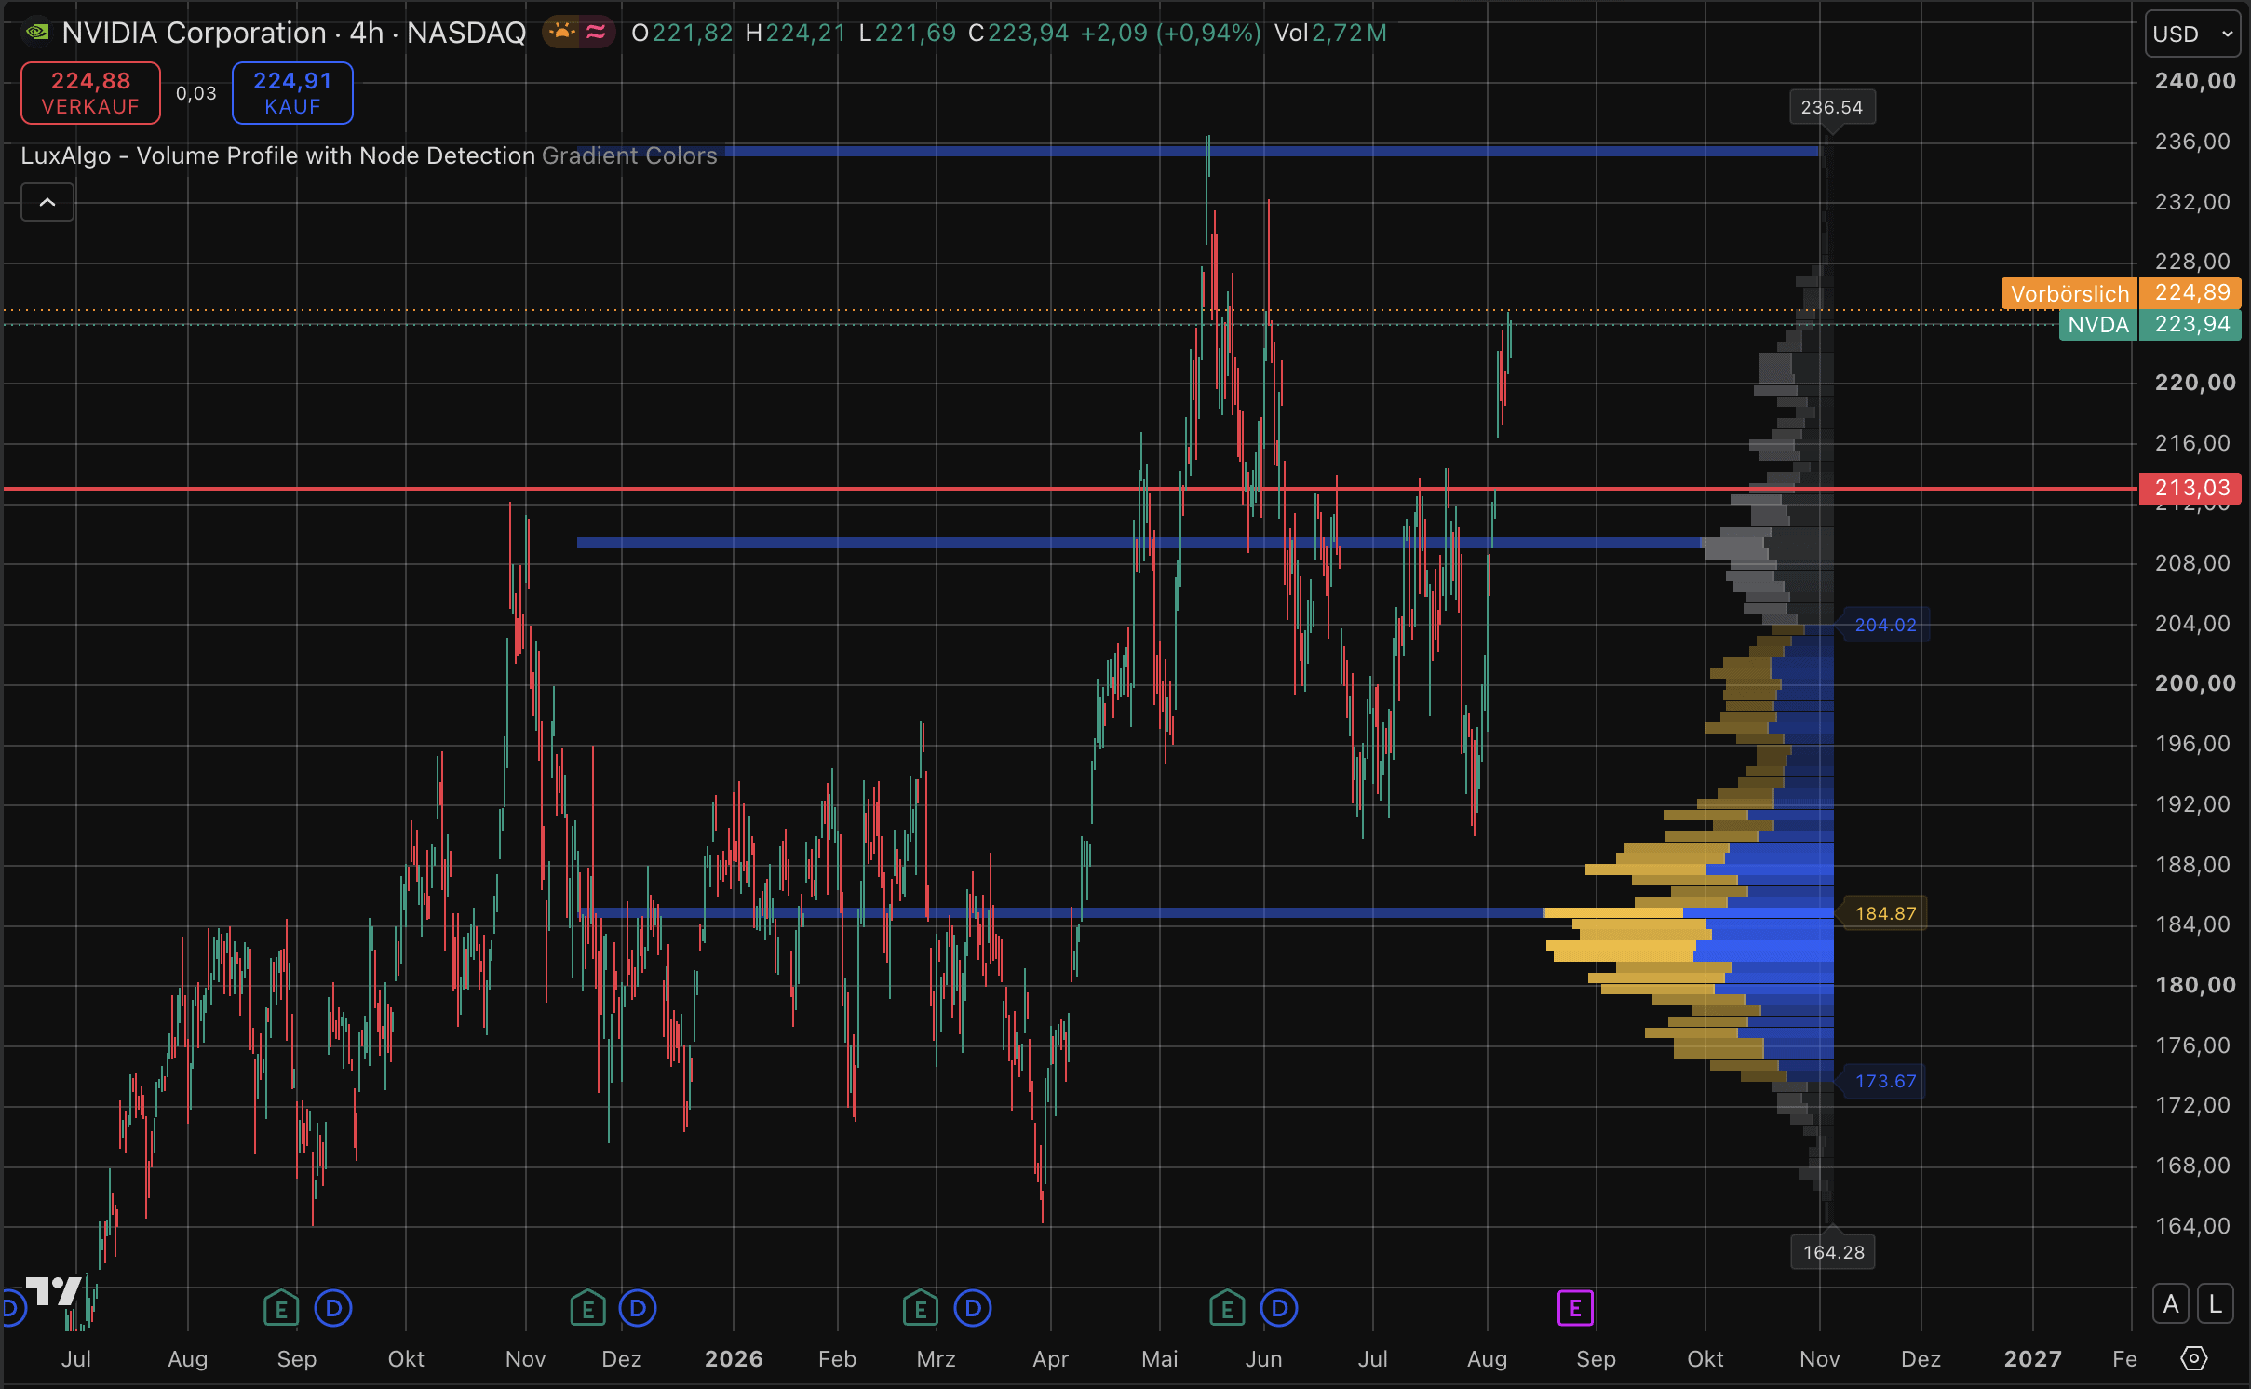The image size is (2251, 1389).
Task: Click the earnings E marker between Nov and Dez
Action: [x=587, y=1309]
